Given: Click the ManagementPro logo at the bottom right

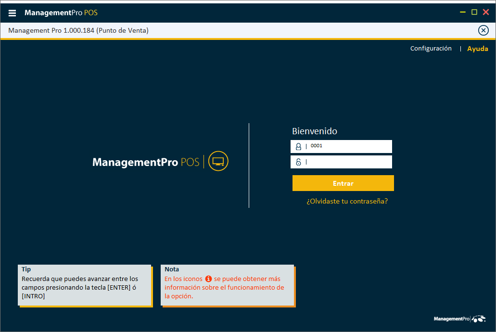Looking at the screenshot, I should click(459, 319).
